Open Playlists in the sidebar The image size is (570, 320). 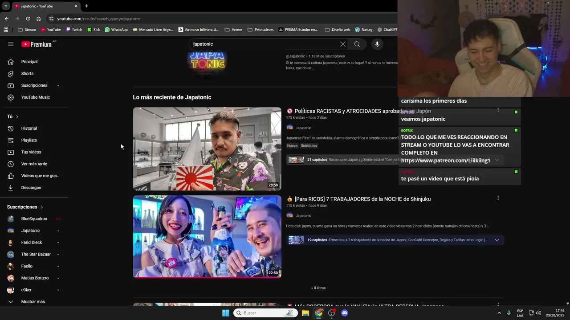point(34,140)
